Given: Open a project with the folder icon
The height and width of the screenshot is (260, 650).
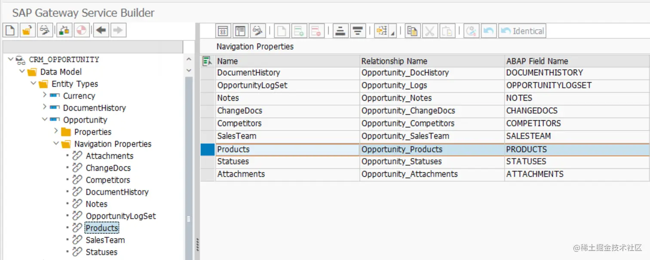Looking at the screenshot, I should click(x=28, y=30).
